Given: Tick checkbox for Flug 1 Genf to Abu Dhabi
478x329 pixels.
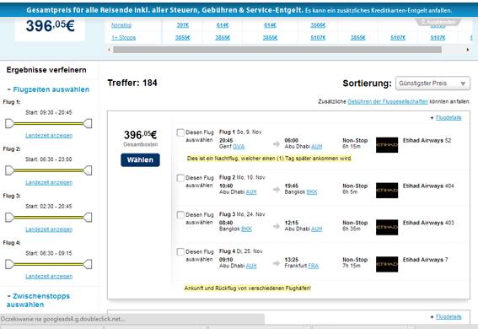Looking at the screenshot, I should tap(180, 132).
